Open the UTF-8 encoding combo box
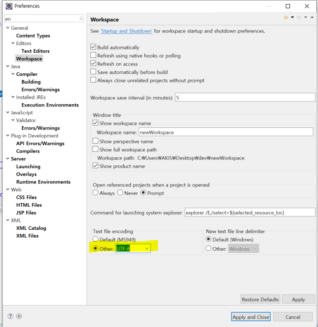The width and height of the screenshot is (318, 327). (x=133, y=248)
